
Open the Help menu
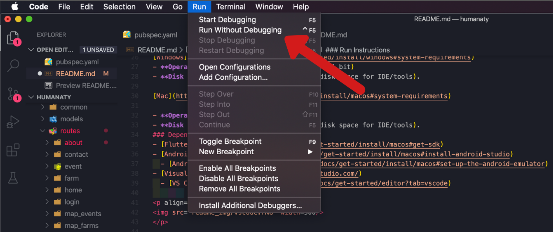click(301, 7)
